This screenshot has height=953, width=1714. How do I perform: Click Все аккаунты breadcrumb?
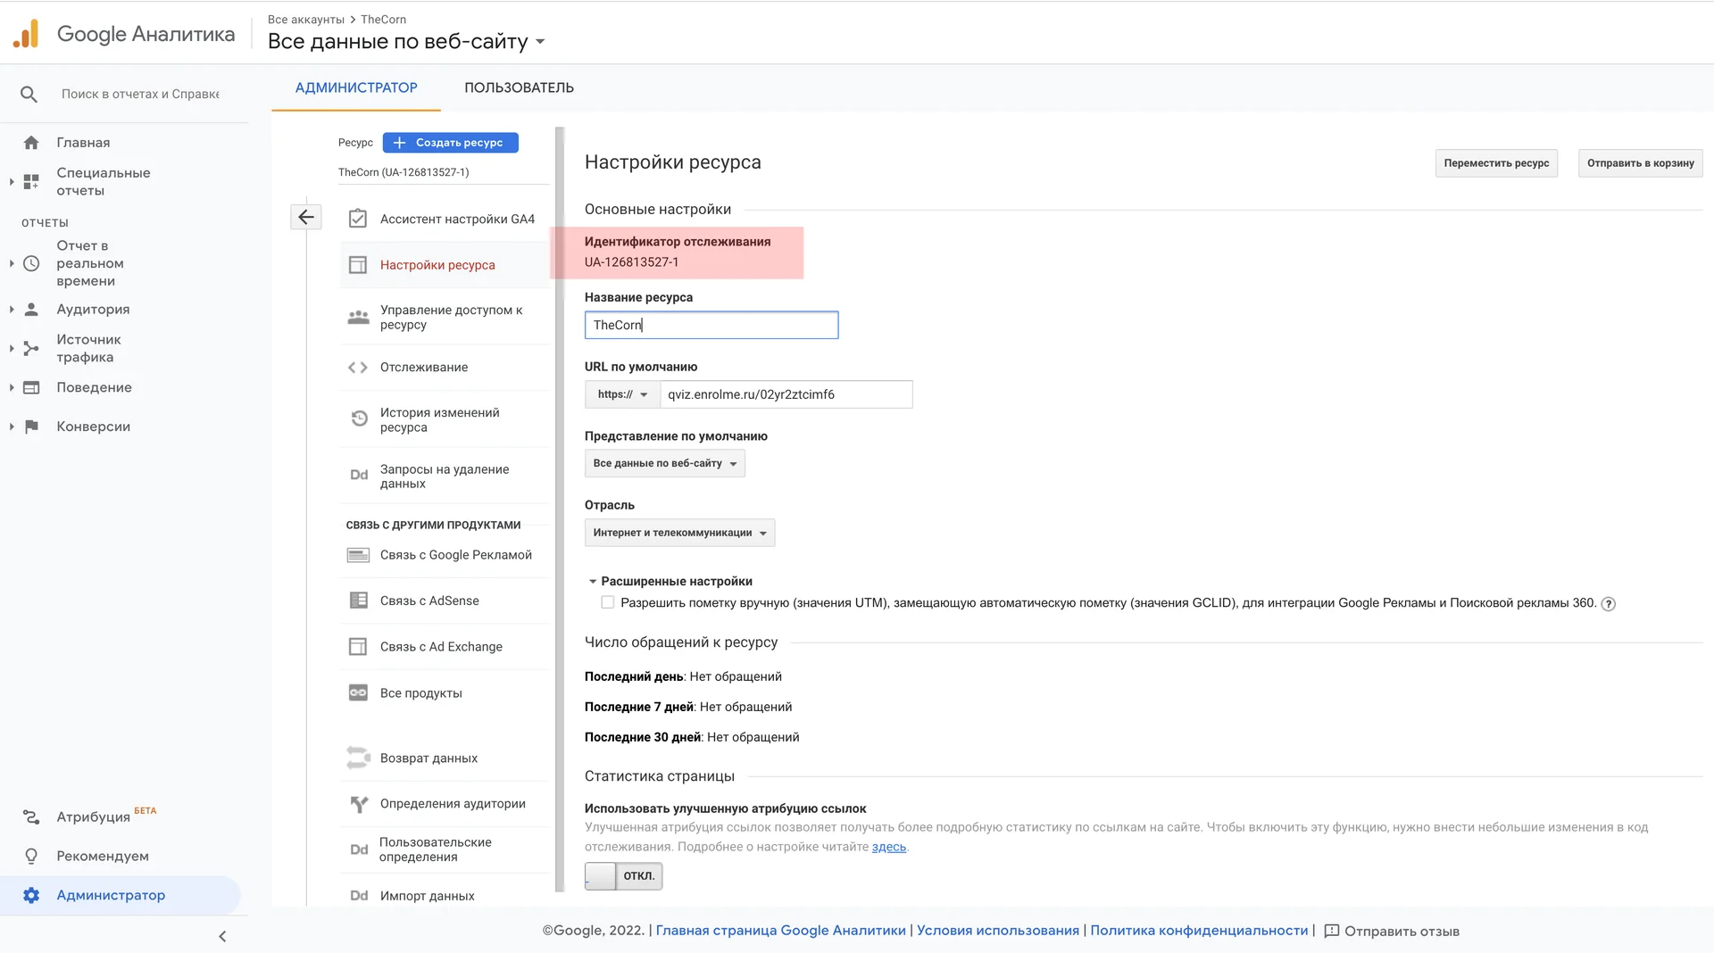tap(306, 20)
